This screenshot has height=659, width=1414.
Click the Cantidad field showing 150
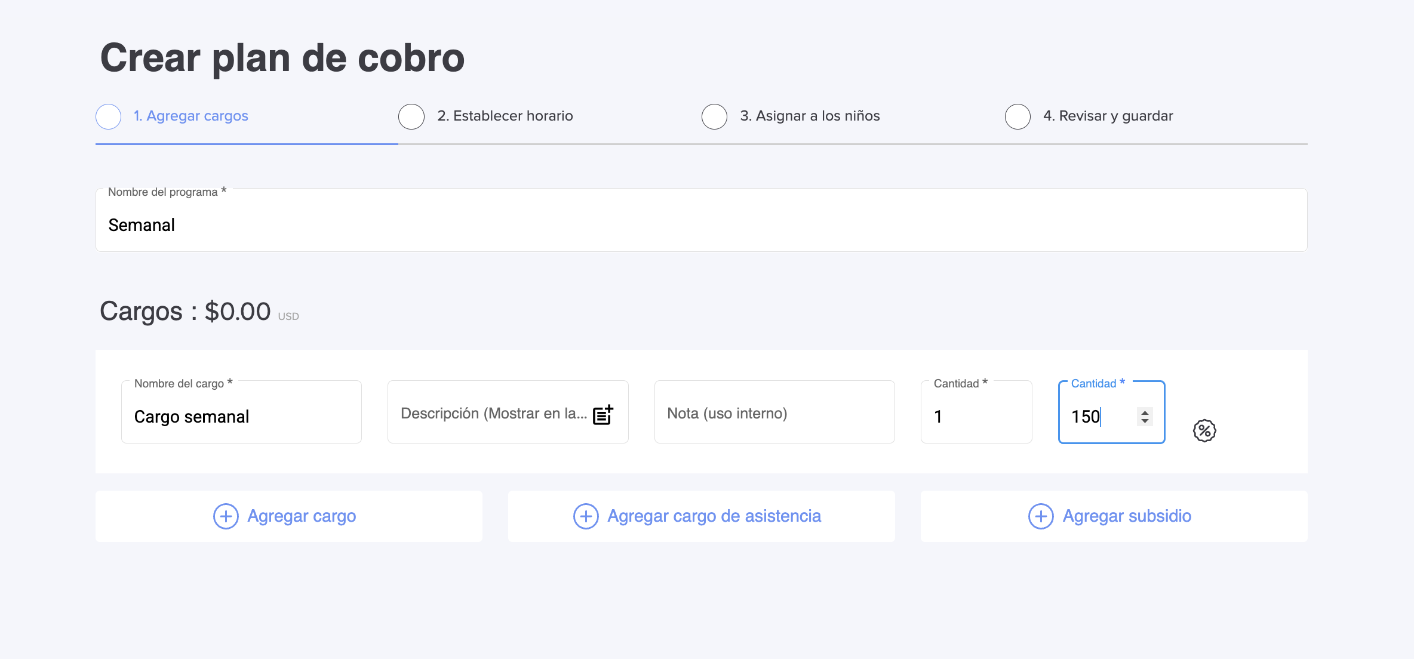tap(1099, 416)
